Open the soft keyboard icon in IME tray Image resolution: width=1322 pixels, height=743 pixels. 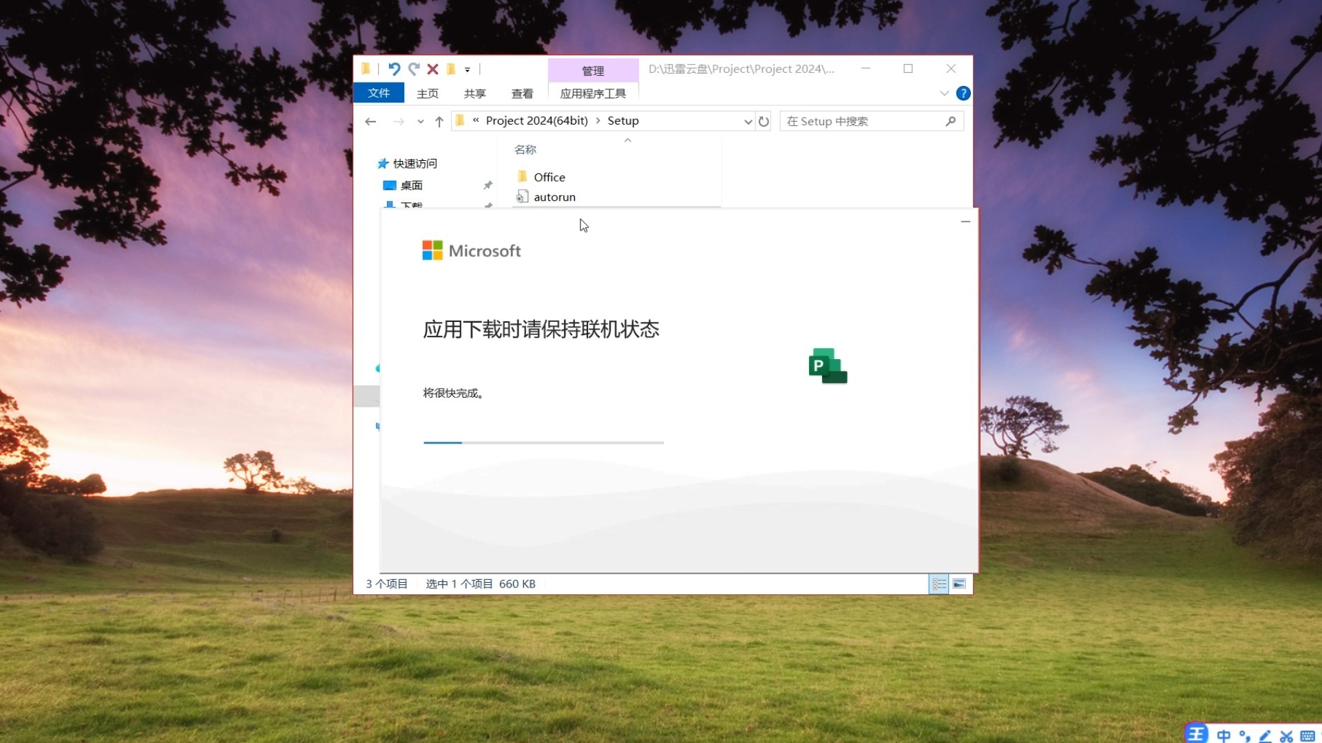point(1308,735)
